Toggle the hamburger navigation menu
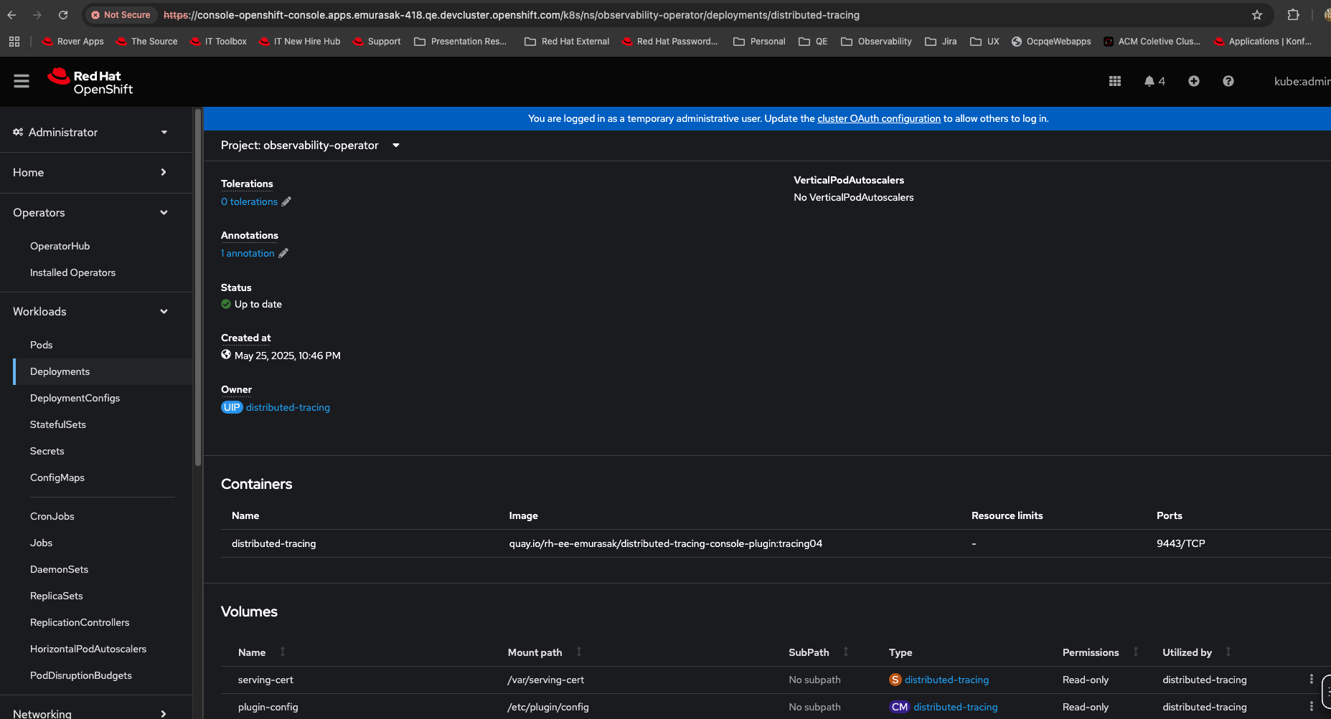Image resolution: width=1331 pixels, height=719 pixels. point(22,82)
